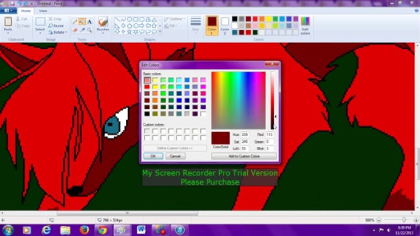Select the Color 1 foreground button

pos(212,26)
